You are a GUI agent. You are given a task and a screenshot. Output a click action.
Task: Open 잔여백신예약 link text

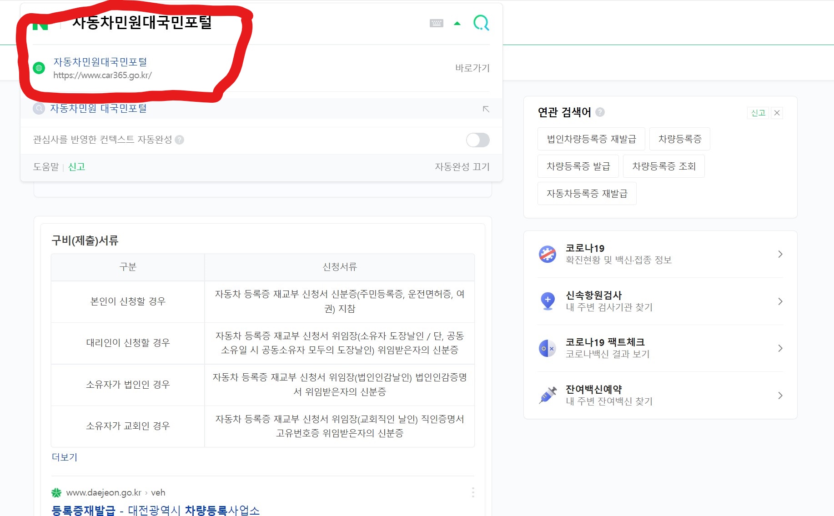coord(593,390)
